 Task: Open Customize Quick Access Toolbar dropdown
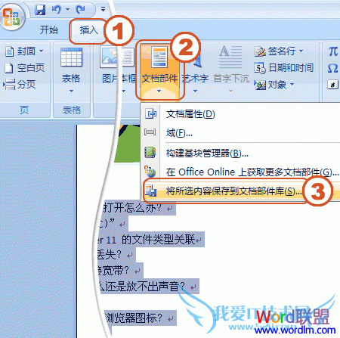[103, 9]
